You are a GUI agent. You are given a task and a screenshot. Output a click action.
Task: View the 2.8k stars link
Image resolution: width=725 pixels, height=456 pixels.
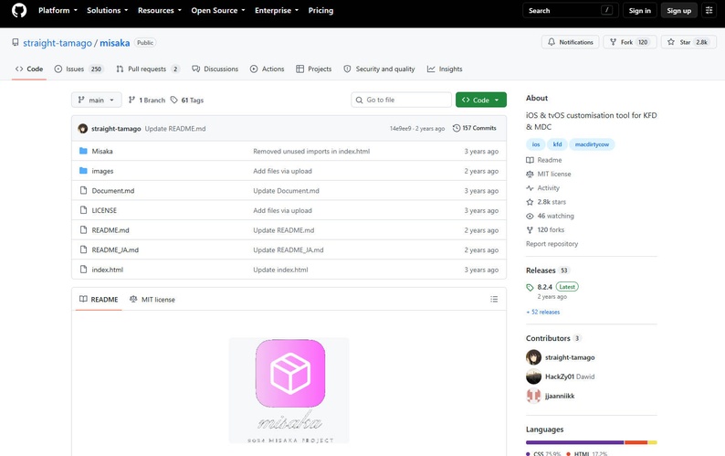(x=546, y=202)
